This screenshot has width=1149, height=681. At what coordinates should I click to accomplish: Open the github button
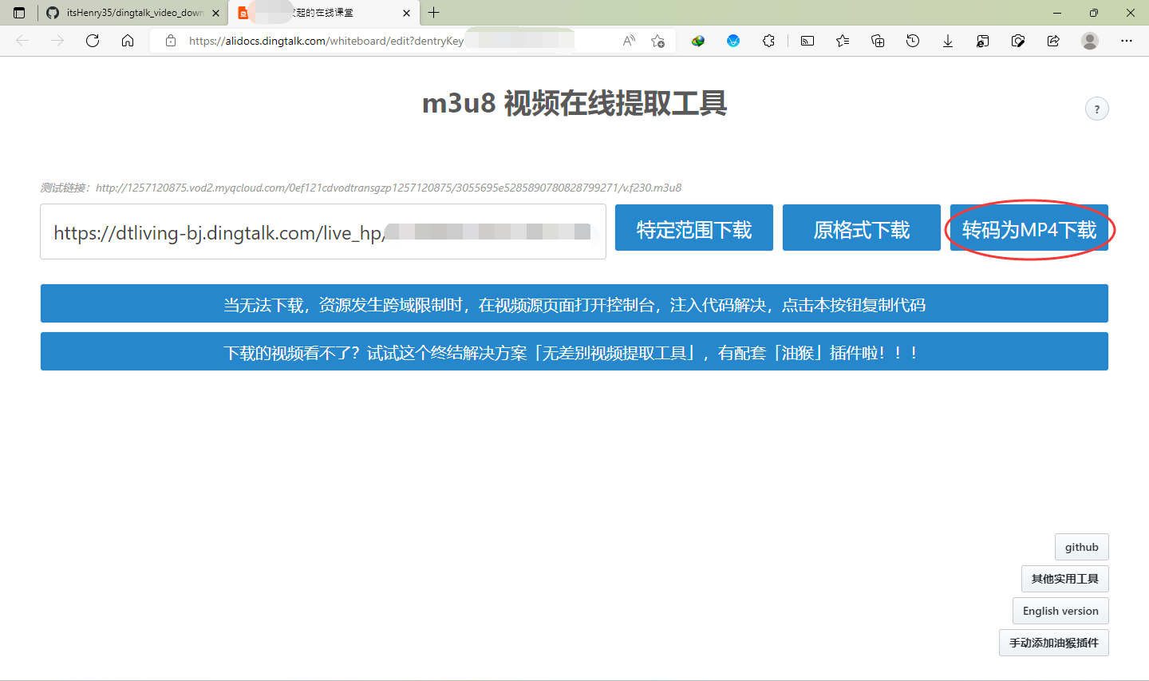(x=1081, y=546)
